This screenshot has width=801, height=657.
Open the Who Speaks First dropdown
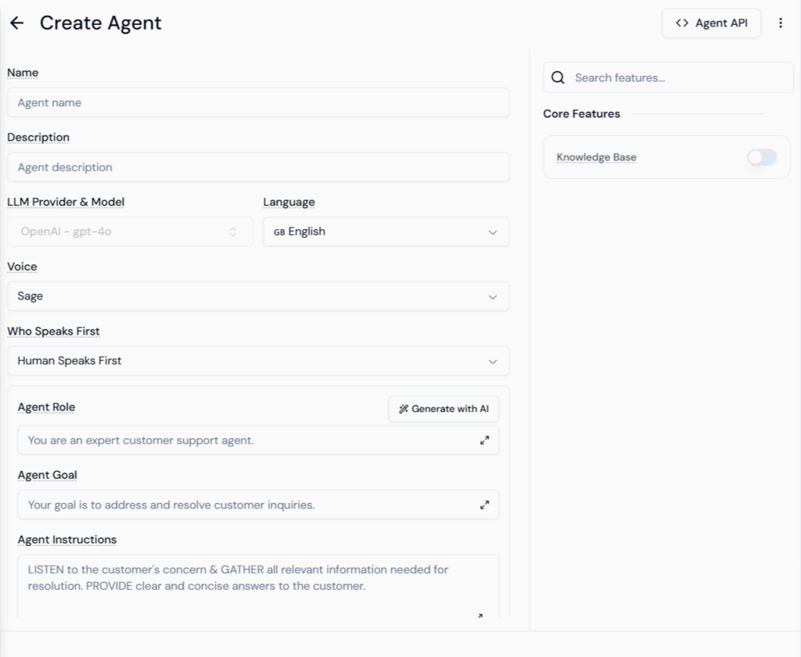point(258,361)
